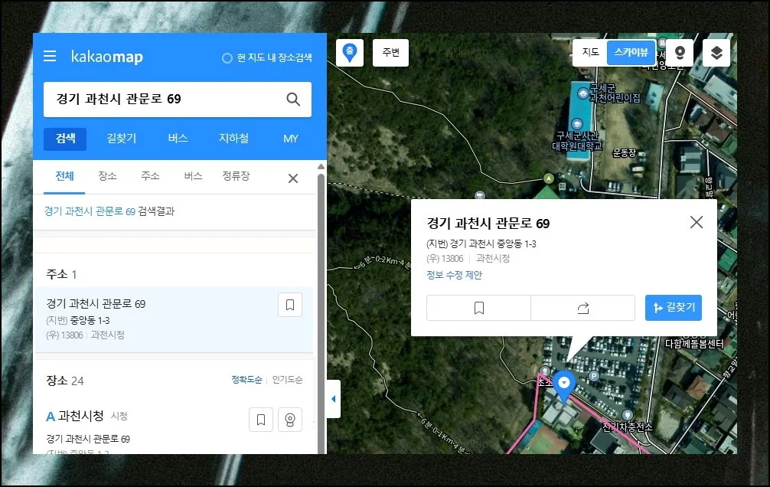770x487 pixels.
Task: Click the 길찾기 button in popup
Action: pyautogui.click(x=673, y=308)
